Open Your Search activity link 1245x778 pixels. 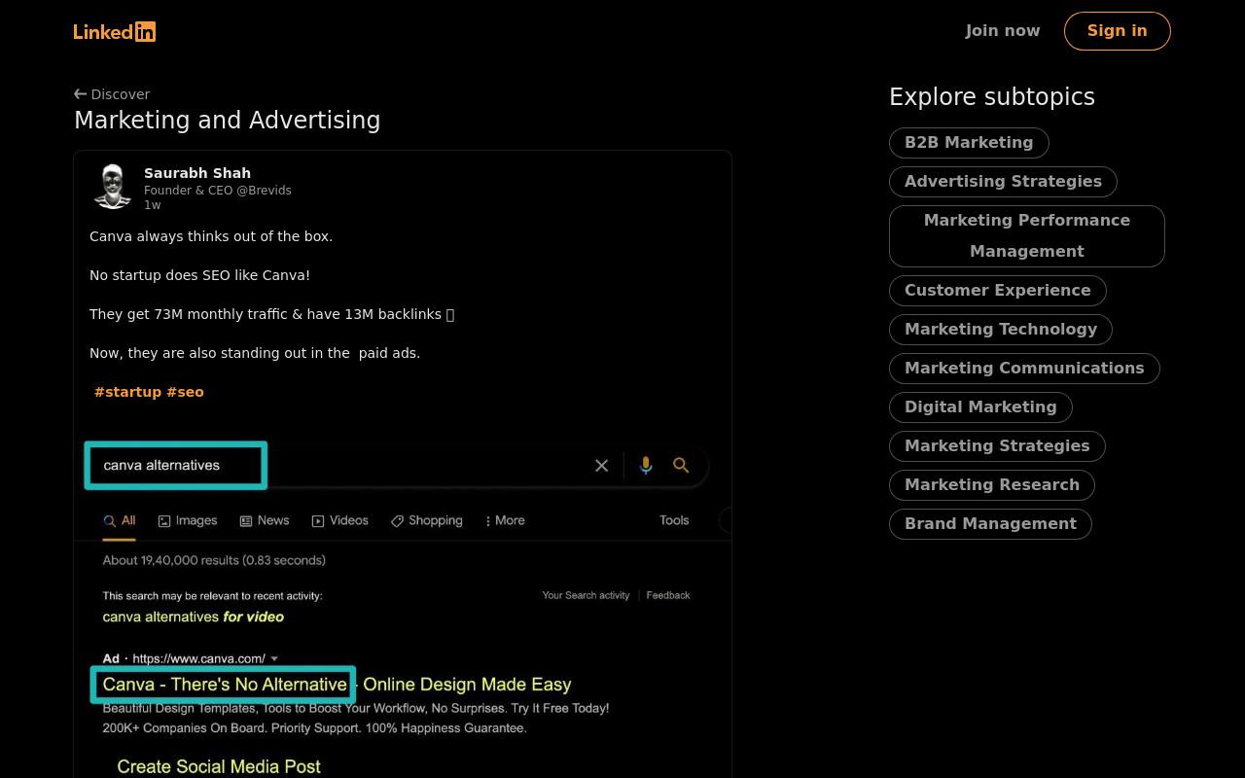[586, 595]
